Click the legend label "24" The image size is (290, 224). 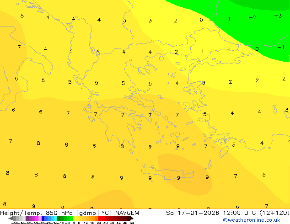point(99,223)
